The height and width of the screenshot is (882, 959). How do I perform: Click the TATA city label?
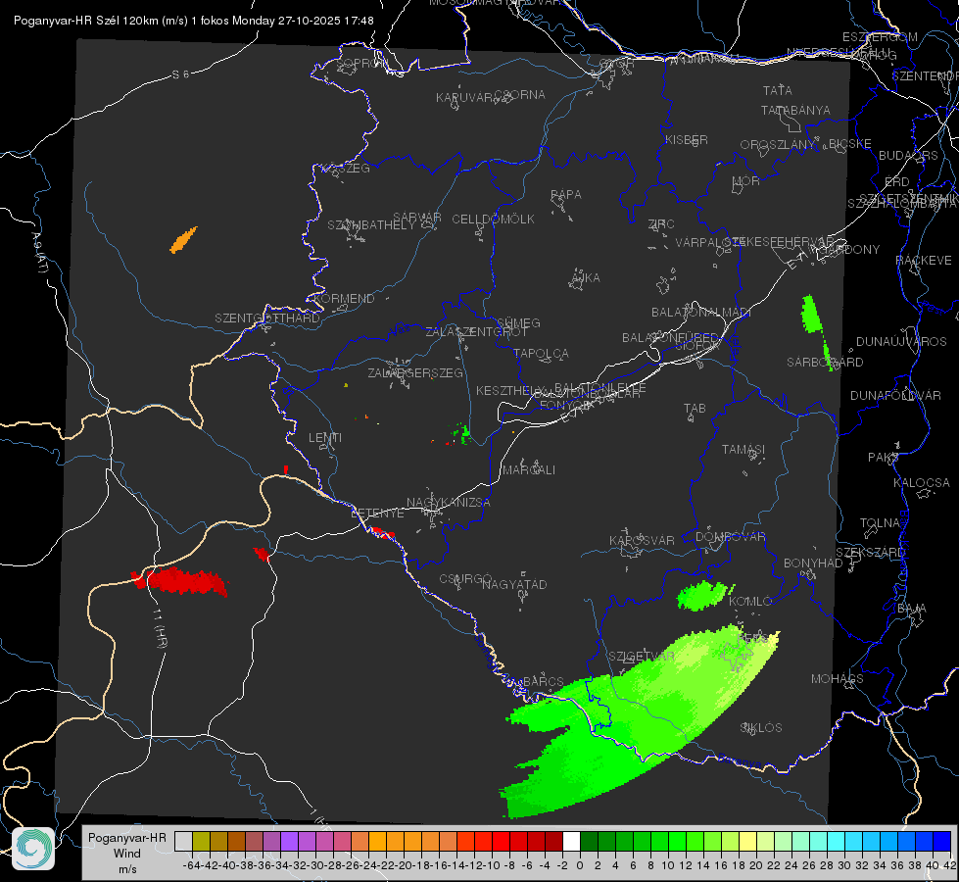pos(778,90)
